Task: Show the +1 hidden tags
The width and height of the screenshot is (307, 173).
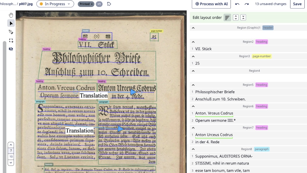Action: [x=99, y=4]
